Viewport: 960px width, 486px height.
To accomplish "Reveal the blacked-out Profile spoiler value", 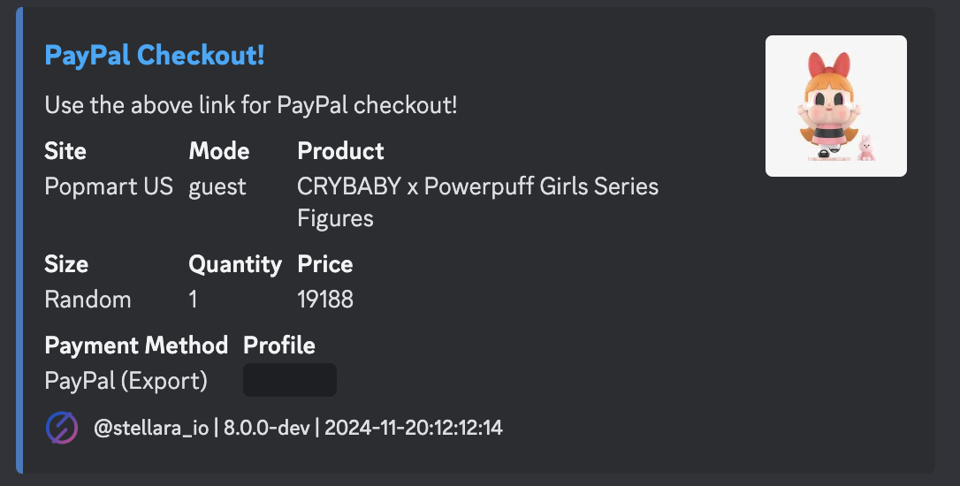I will tap(289, 380).
